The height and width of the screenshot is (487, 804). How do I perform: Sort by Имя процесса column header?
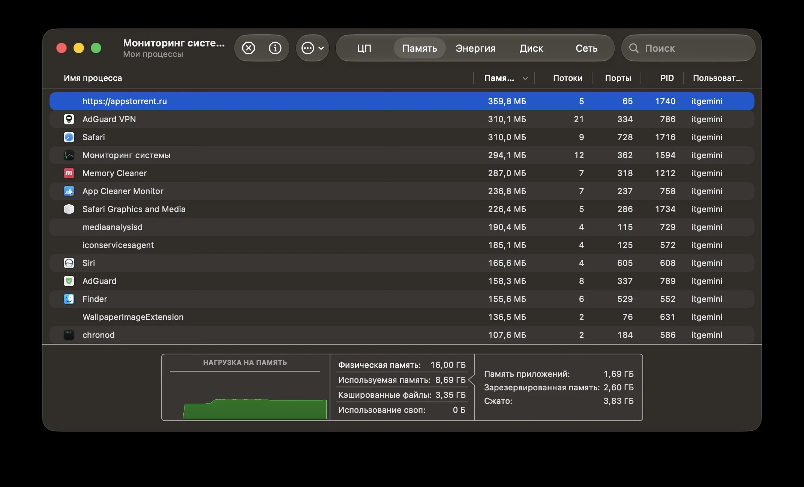[x=93, y=78]
